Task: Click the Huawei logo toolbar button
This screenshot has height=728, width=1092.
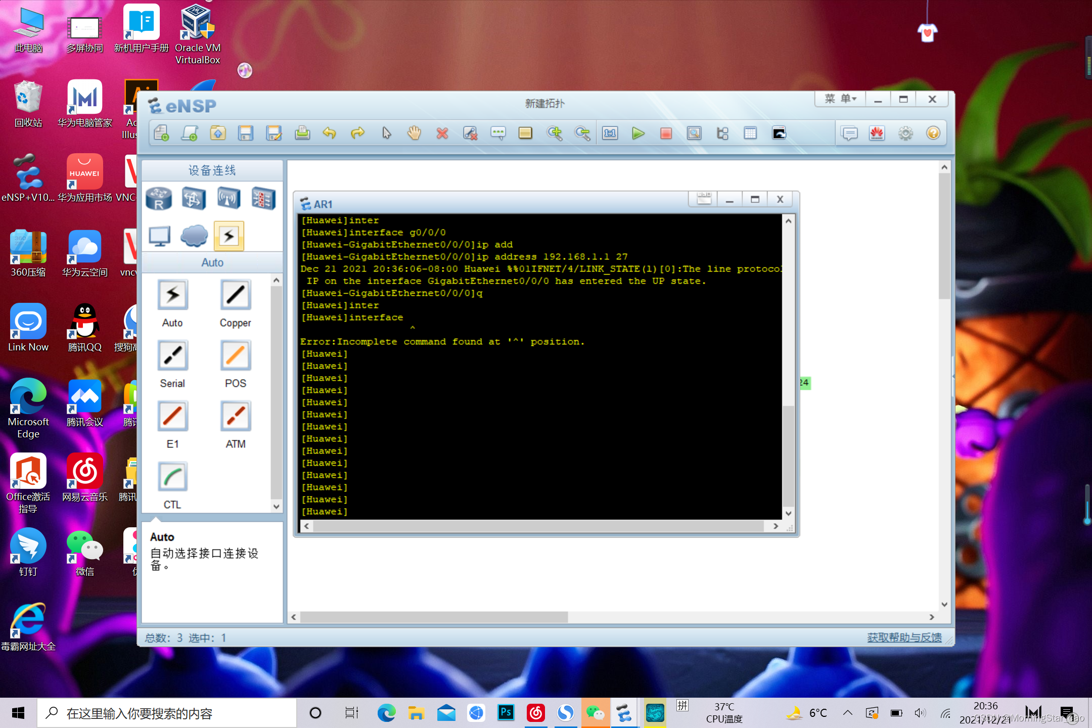Action: 877,133
